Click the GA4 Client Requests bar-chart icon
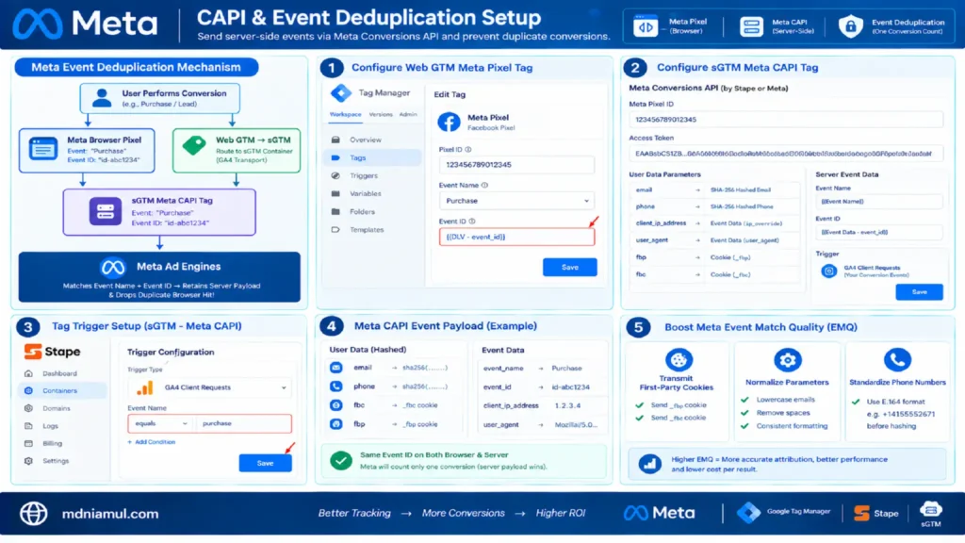 pyautogui.click(x=144, y=387)
